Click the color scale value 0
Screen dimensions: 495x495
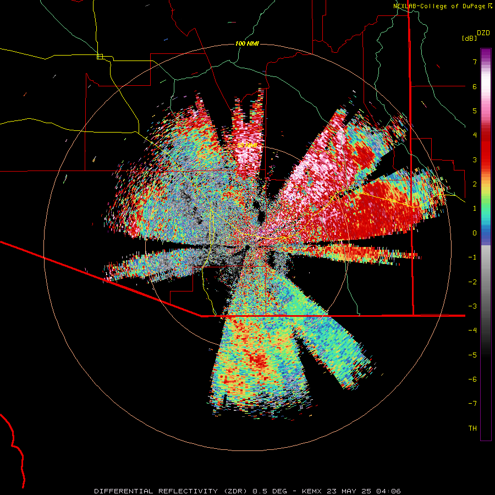pyautogui.click(x=475, y=233)
